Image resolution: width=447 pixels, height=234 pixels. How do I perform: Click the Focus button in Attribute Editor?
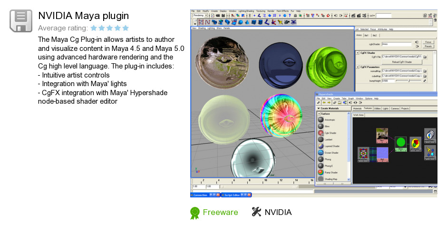tap(428, 42)
